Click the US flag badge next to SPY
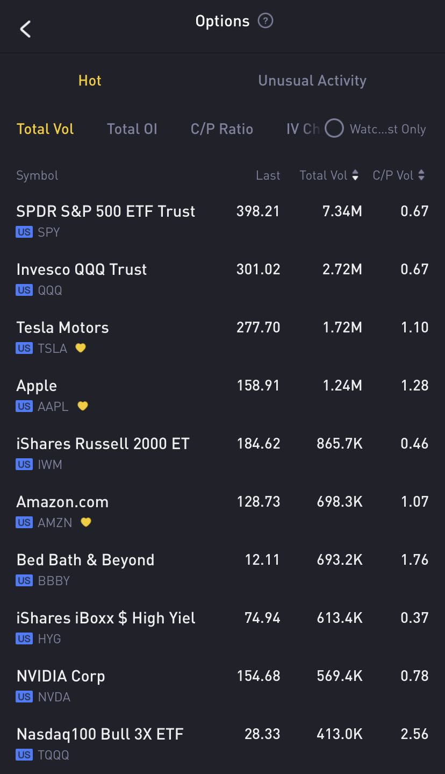Screen dimensions: 445x774 click(x=24, y=232)
